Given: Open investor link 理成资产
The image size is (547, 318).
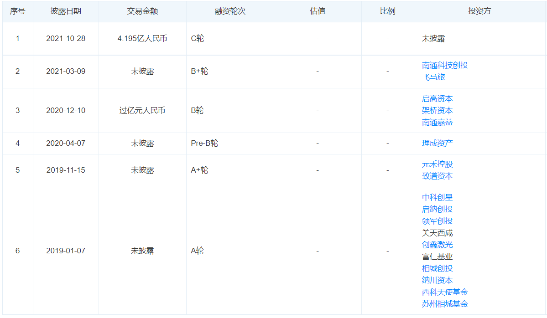Looking at the screenshot, I should [437, 143].
